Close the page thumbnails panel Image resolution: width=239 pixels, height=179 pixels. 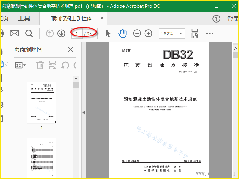pos(71,50)
